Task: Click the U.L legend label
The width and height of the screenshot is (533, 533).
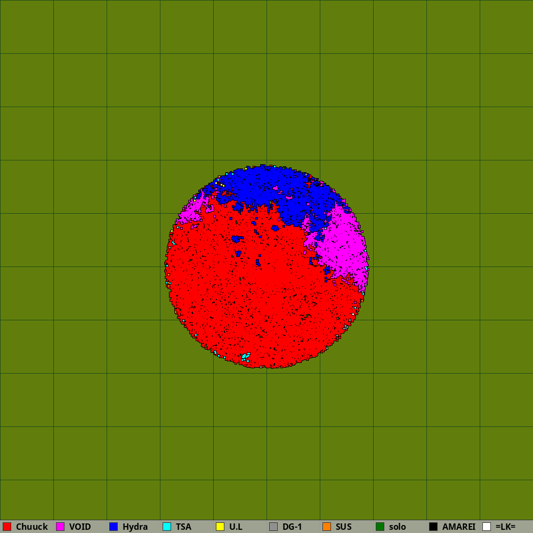Action: (236, 527)
